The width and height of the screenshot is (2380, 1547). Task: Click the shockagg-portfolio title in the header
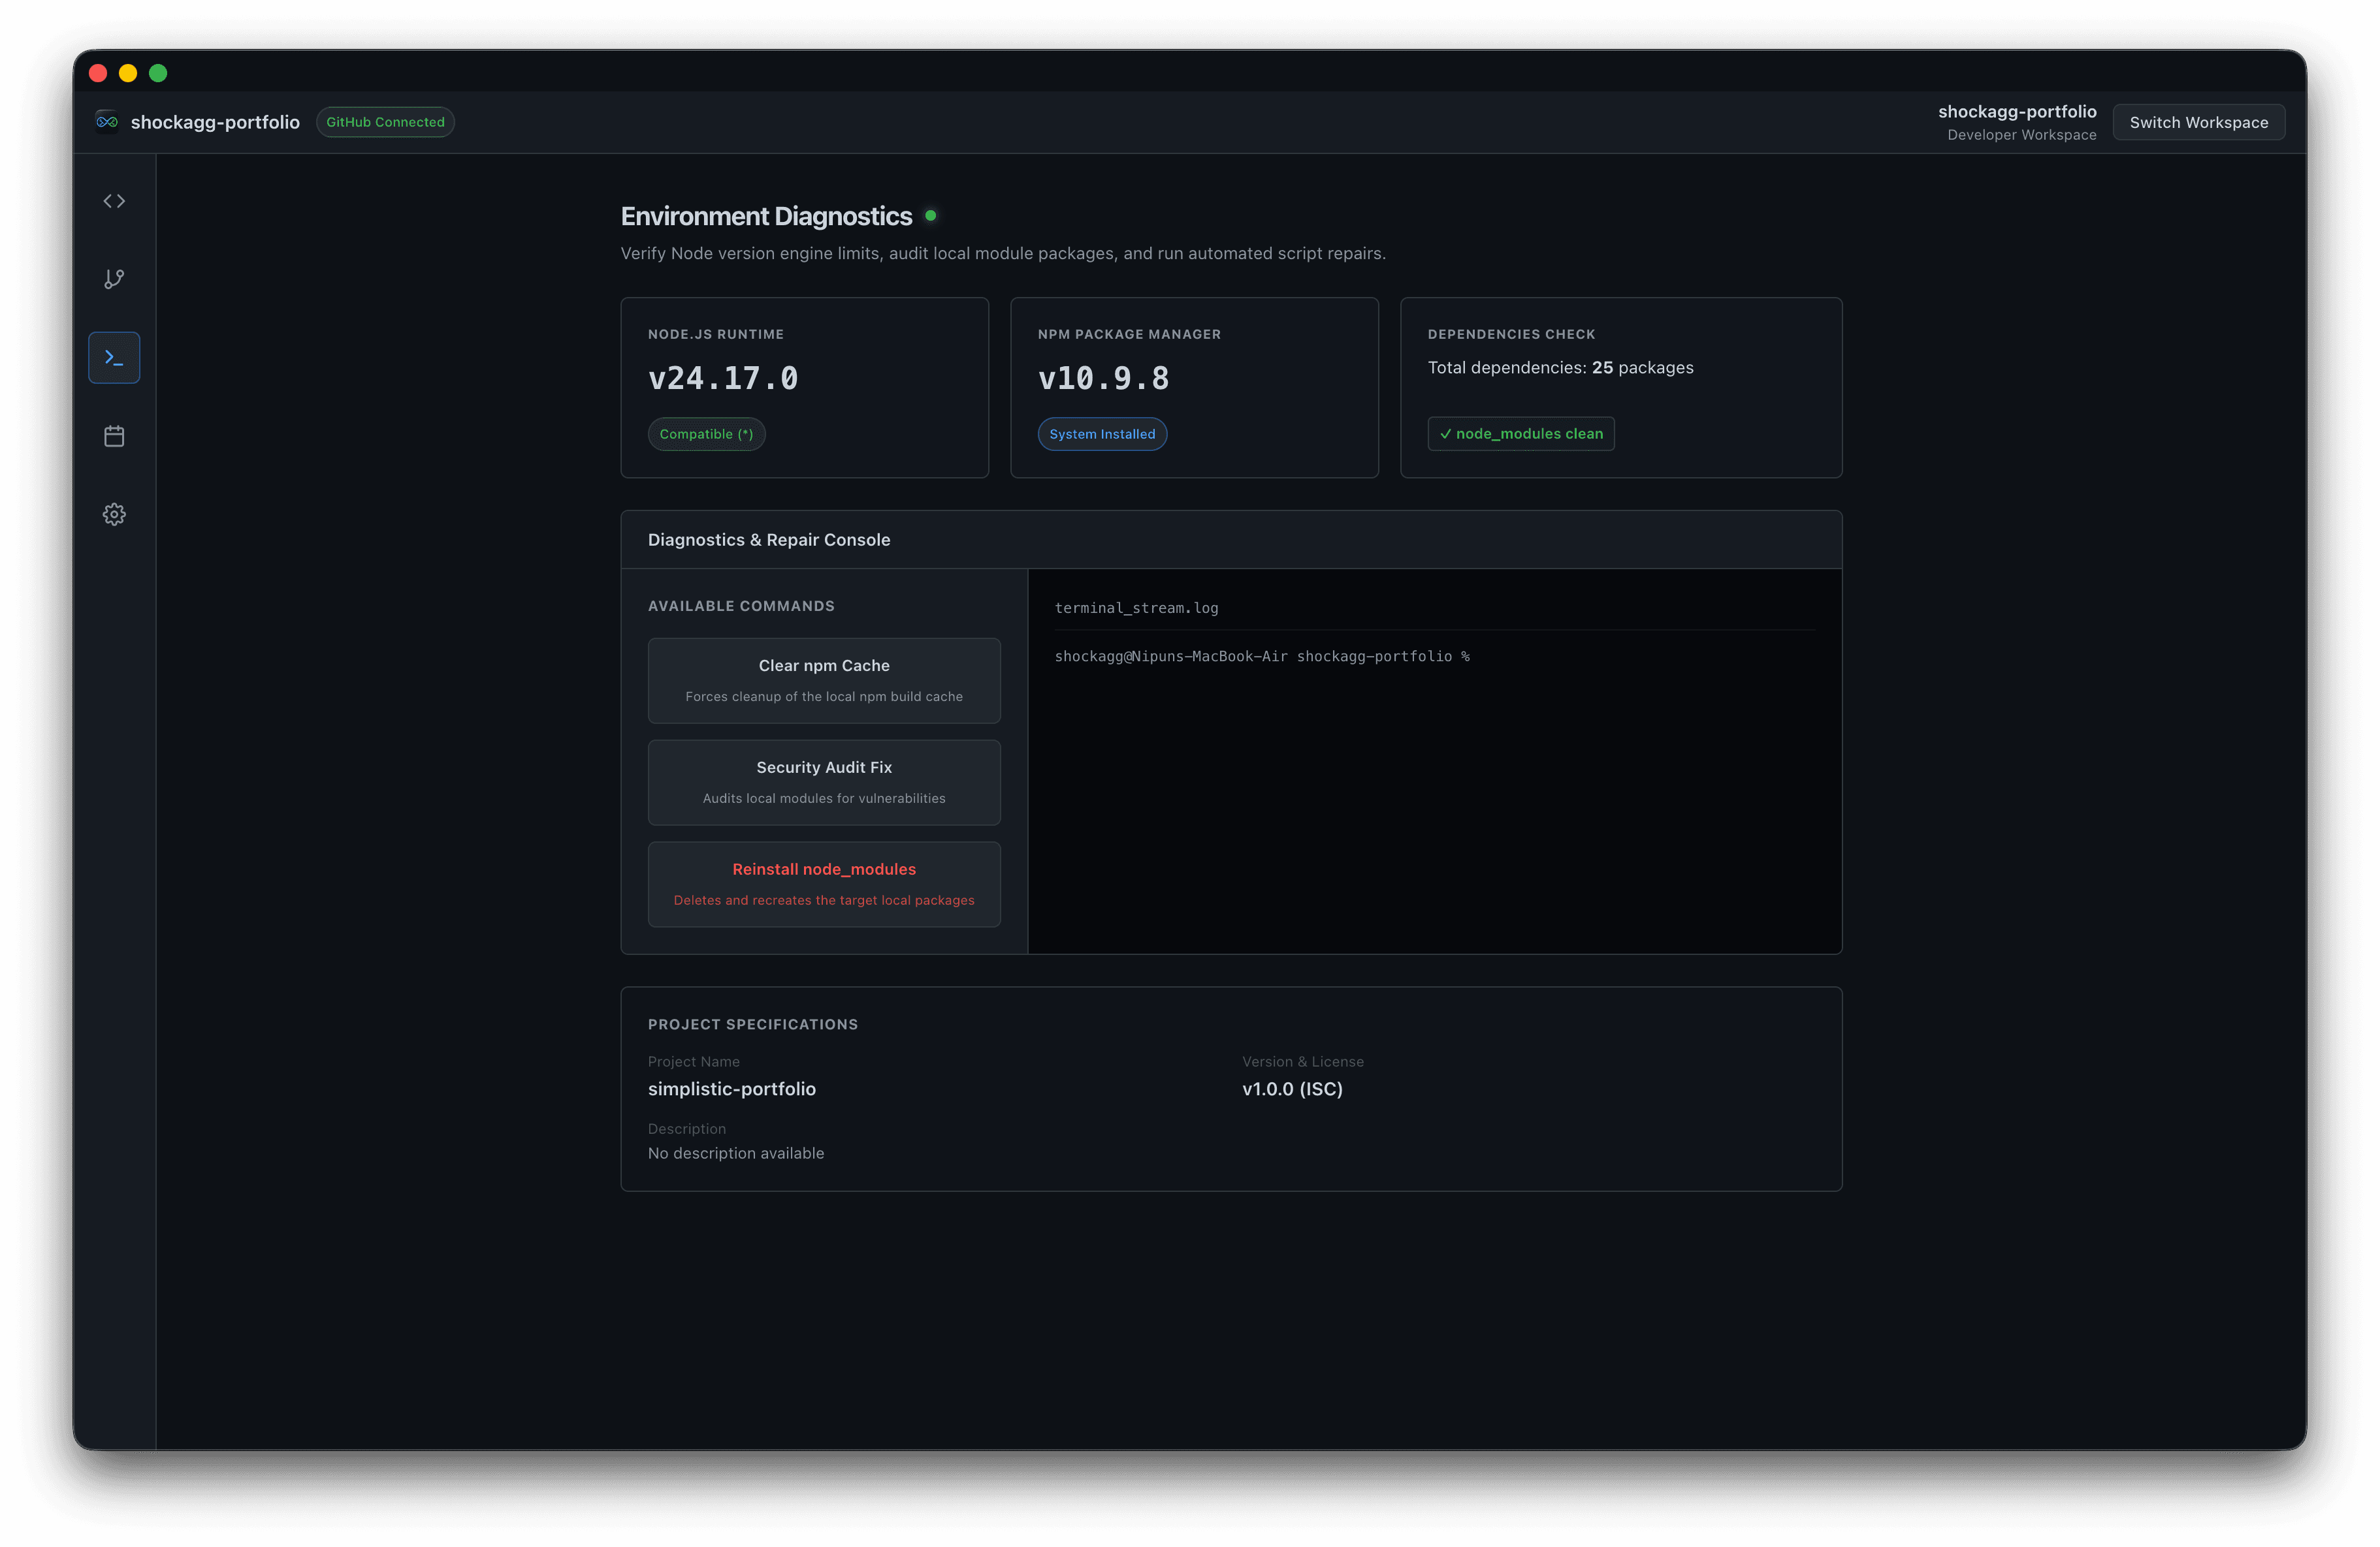[215, 122]
